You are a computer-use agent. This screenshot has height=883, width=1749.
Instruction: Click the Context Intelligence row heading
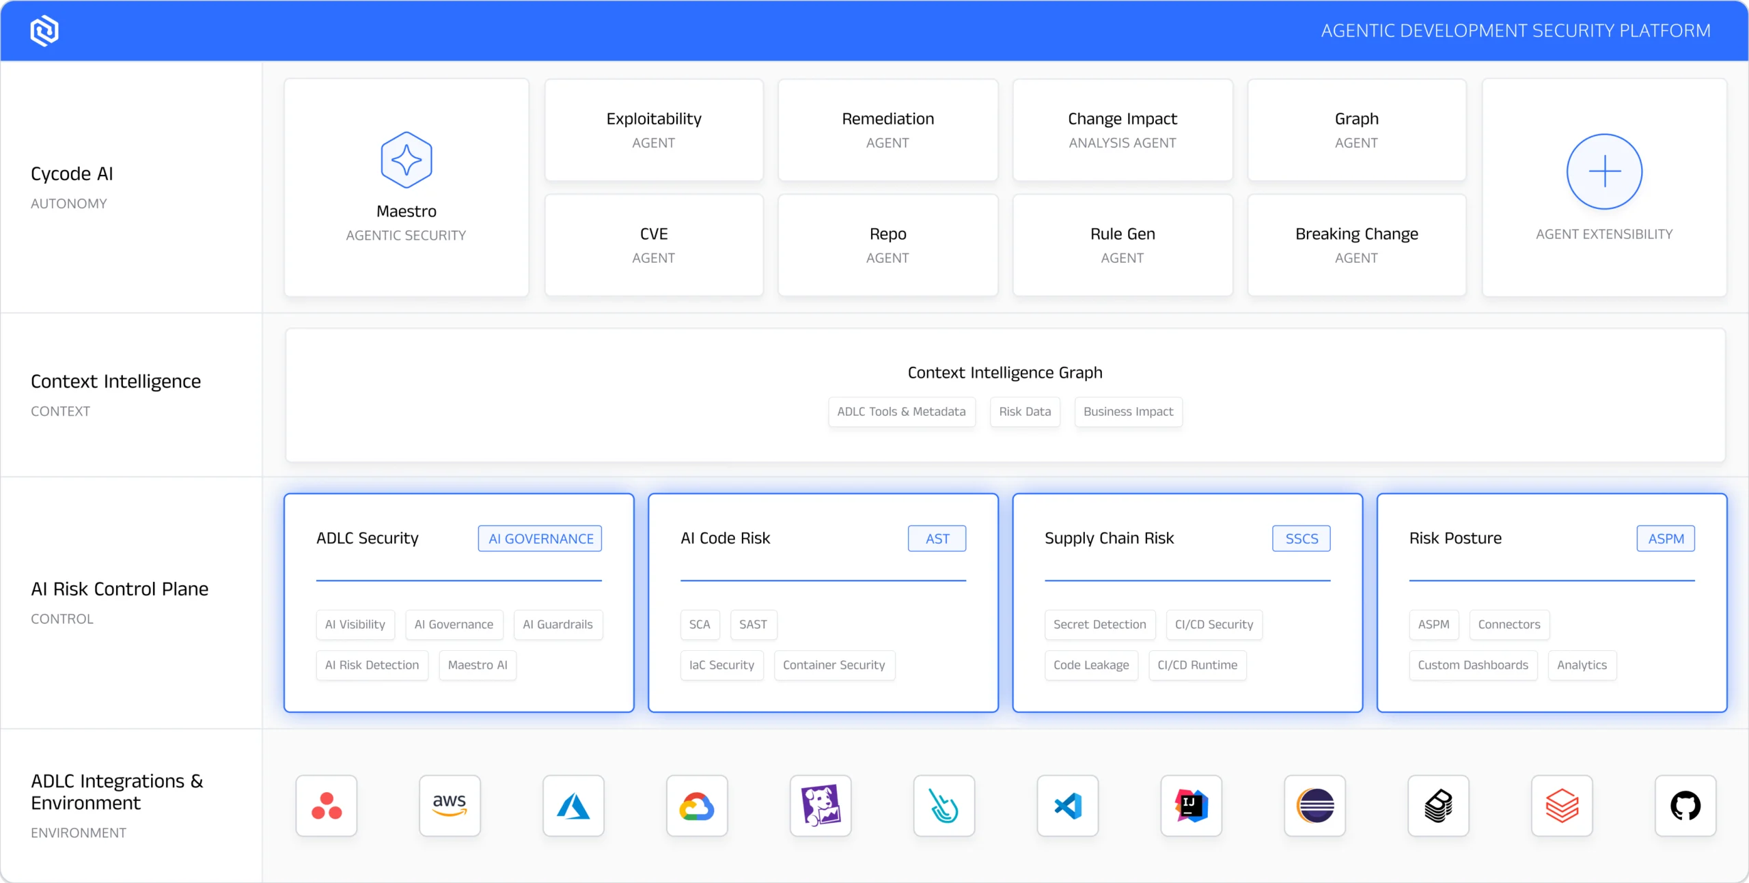tap(115, 382)
